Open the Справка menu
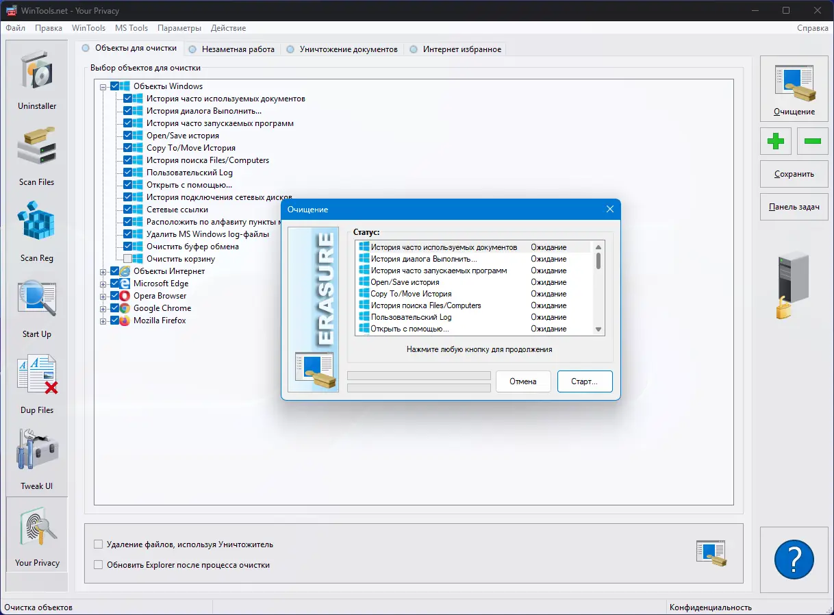Viewport: 834px width, 615px height. coord(813,28)
